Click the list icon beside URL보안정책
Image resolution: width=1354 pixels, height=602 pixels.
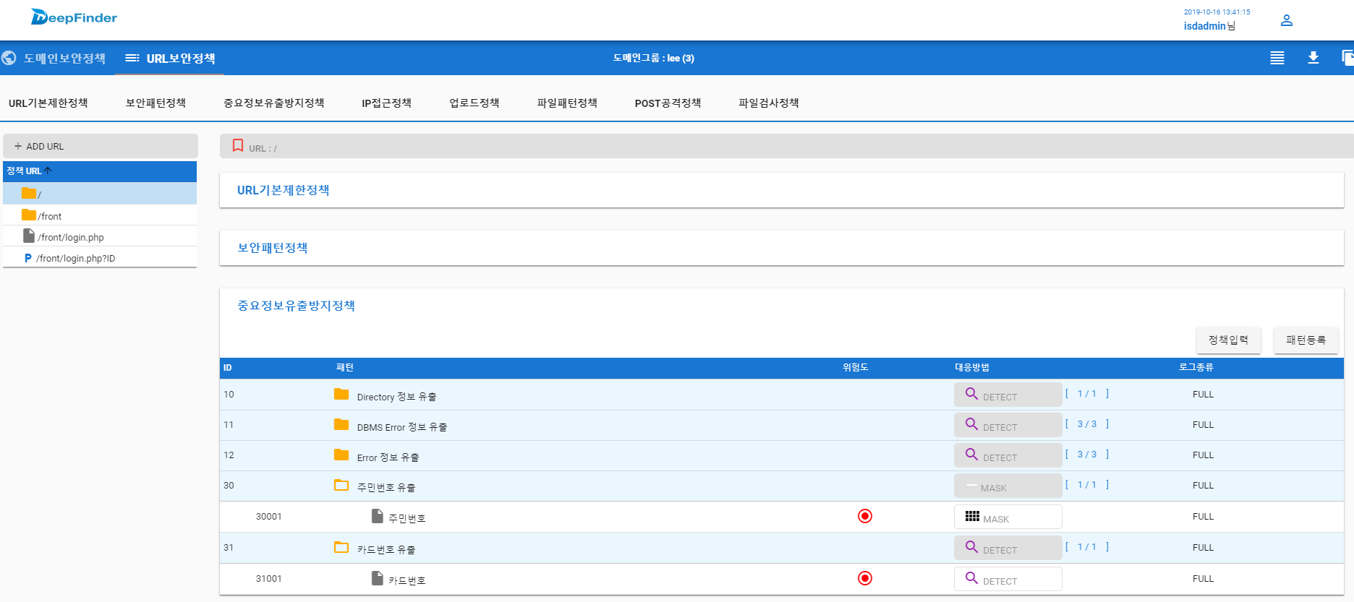[132, 58]
